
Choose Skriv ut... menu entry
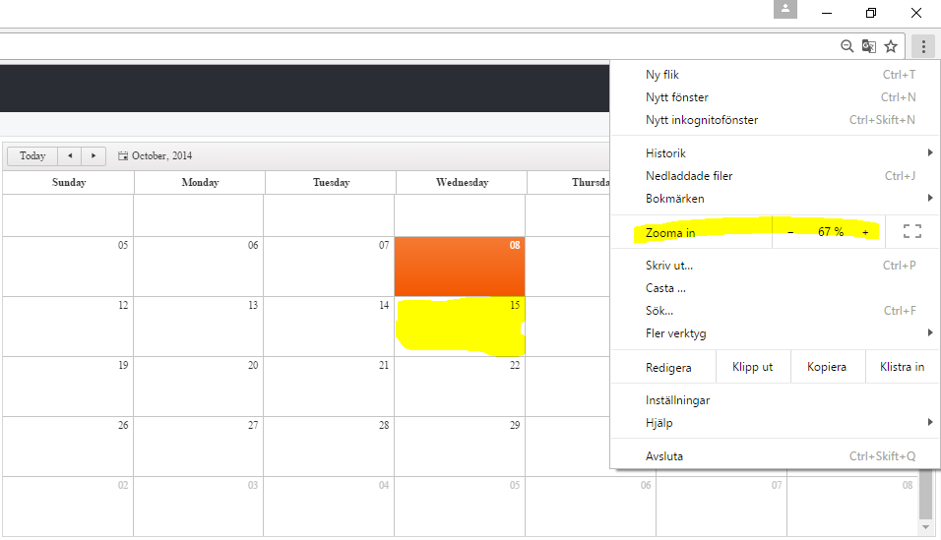[775, 266]
